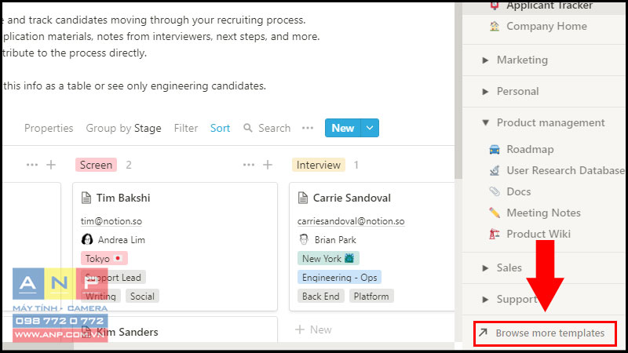Image resolution: width=628 pixels, height=353 pixels.
Task: Expand the Personal template category
Action: point(485,92)
